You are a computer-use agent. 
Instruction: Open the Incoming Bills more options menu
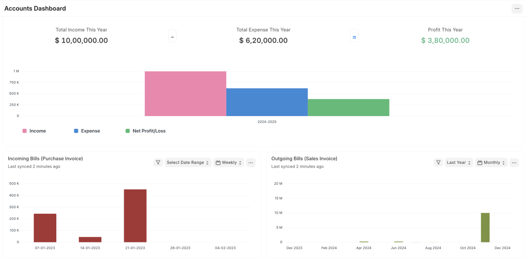251,163
